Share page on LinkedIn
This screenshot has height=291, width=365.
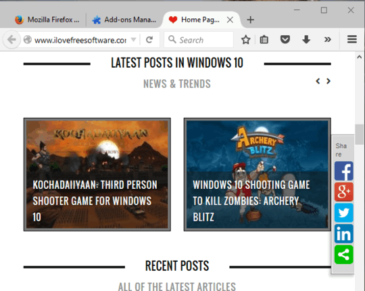(x=344, y=233)
